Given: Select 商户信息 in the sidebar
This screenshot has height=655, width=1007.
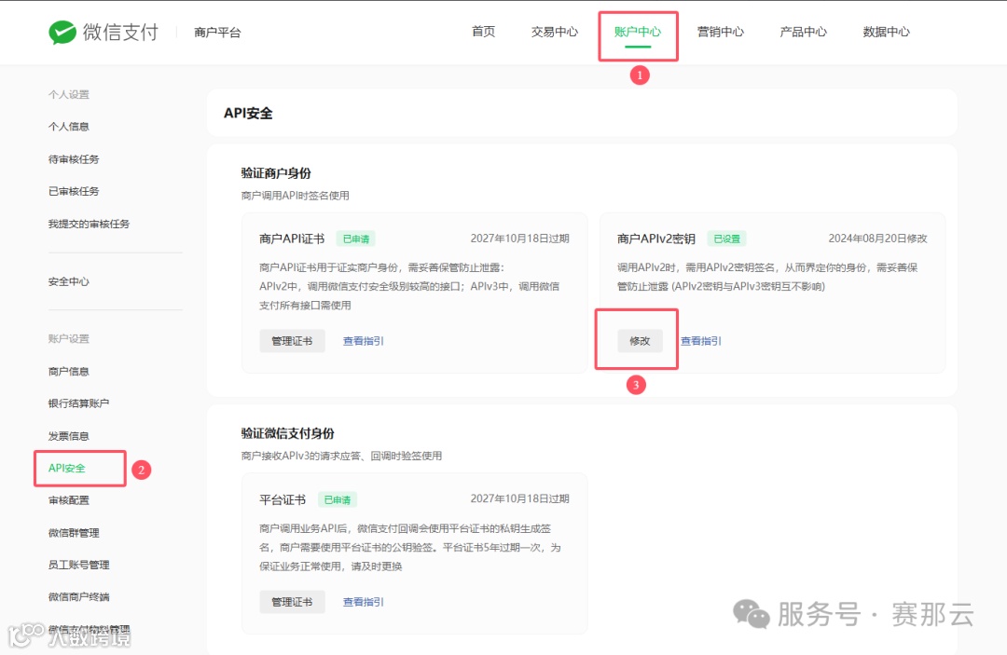Looking at the screenshot, I should [x=69, y=372].
